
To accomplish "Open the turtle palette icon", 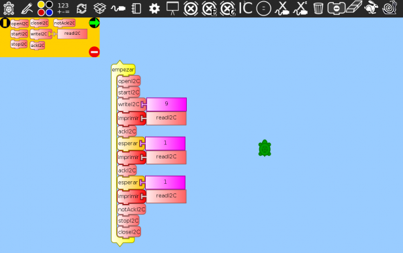I will (x=9, y=8).
